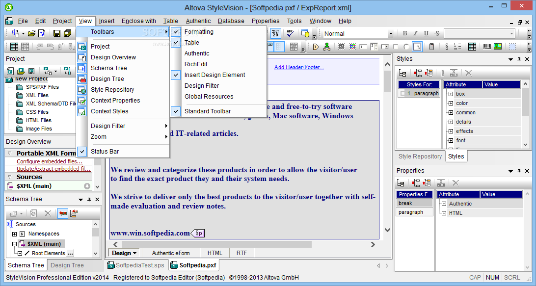536x286 pixels.
Task: Switch to the Design Tree tab
Action: tap(67, 265)
